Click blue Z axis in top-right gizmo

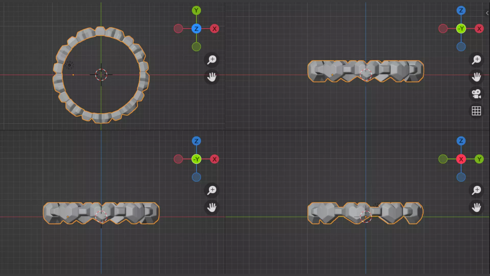(x=461, y=10)
